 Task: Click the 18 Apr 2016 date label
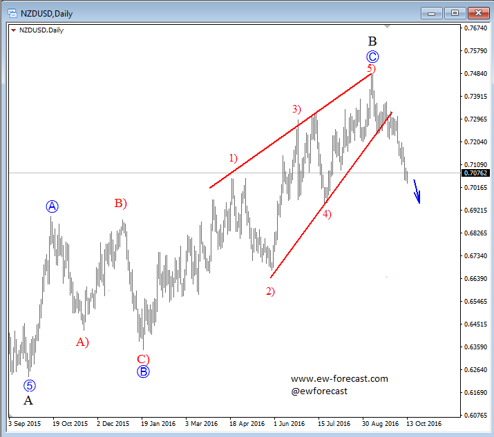pos(247,424)
